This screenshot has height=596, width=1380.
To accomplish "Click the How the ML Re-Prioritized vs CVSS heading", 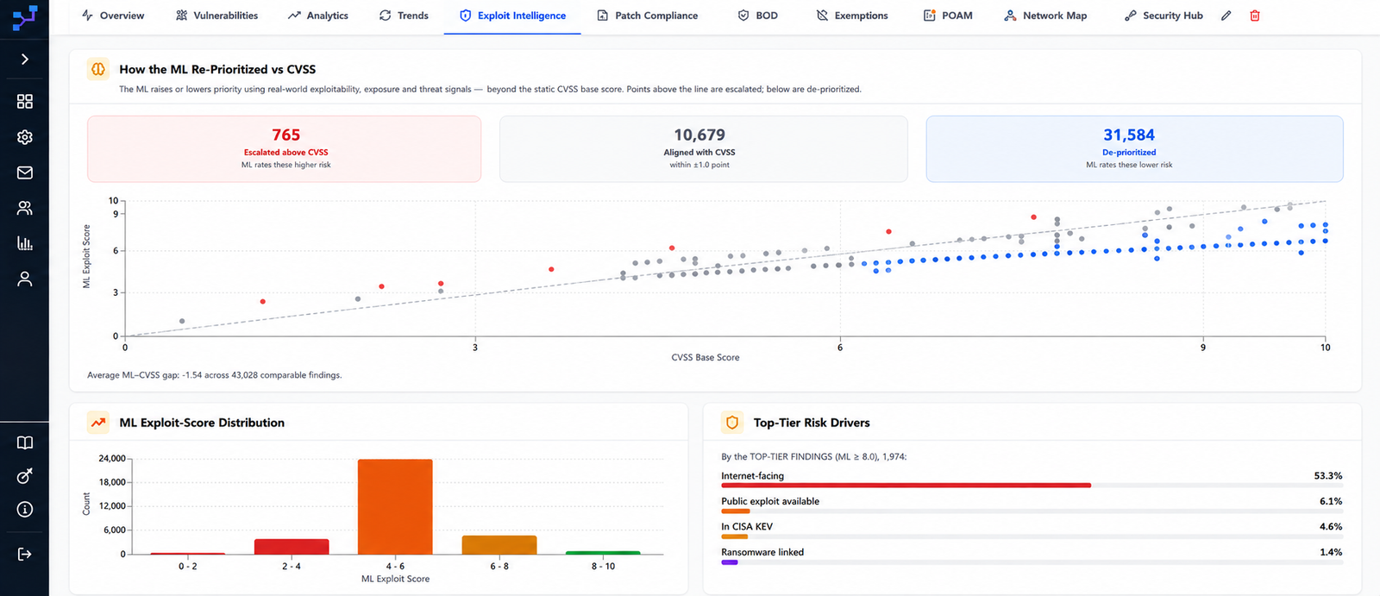I will [217, 69].
